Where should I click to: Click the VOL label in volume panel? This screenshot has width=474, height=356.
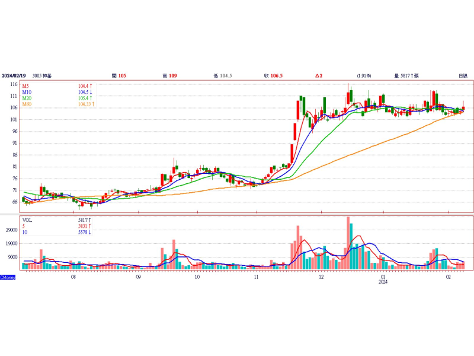[x=27, y=220]
